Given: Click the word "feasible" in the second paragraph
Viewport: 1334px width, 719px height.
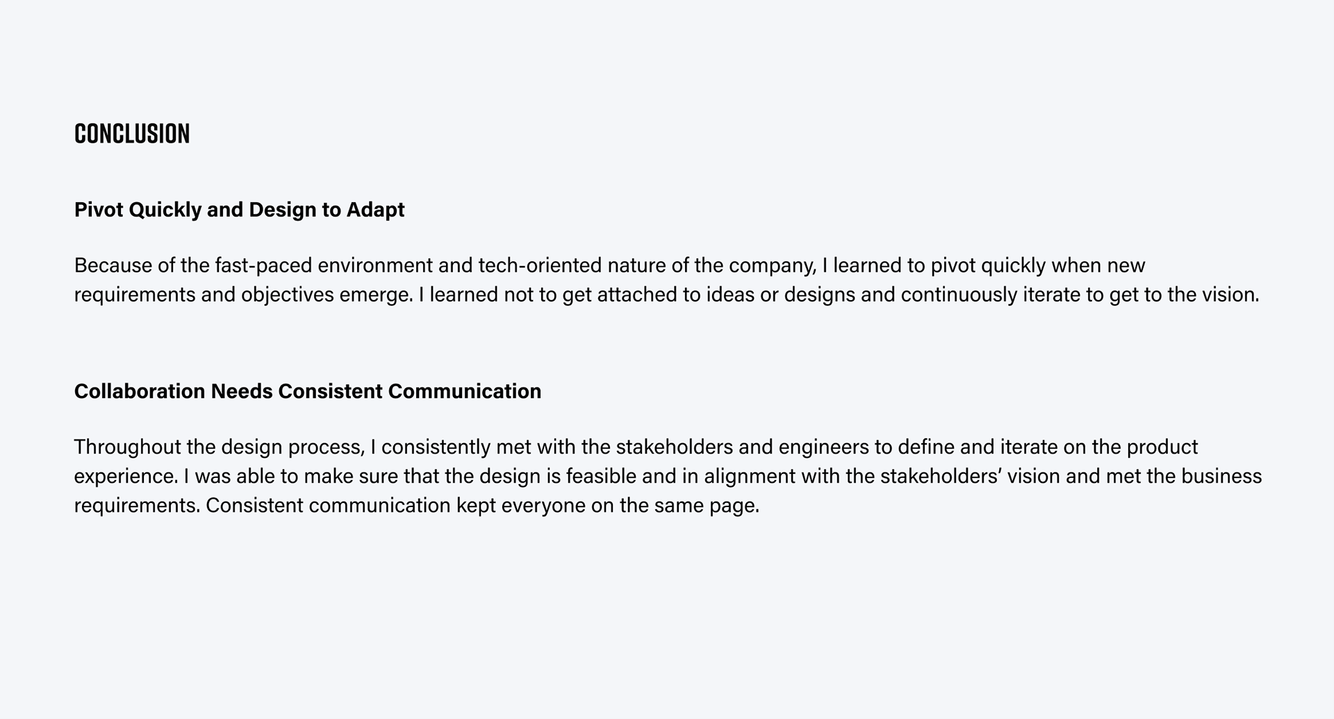Looking at the screenshot, I should (x=598, y=477).
